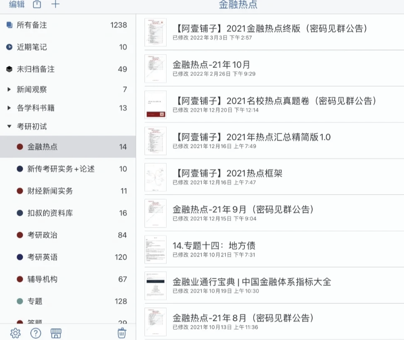Expand the 新闻观察 folder arrow
This screenshot has height=340, width=404.
click(9, 90)
